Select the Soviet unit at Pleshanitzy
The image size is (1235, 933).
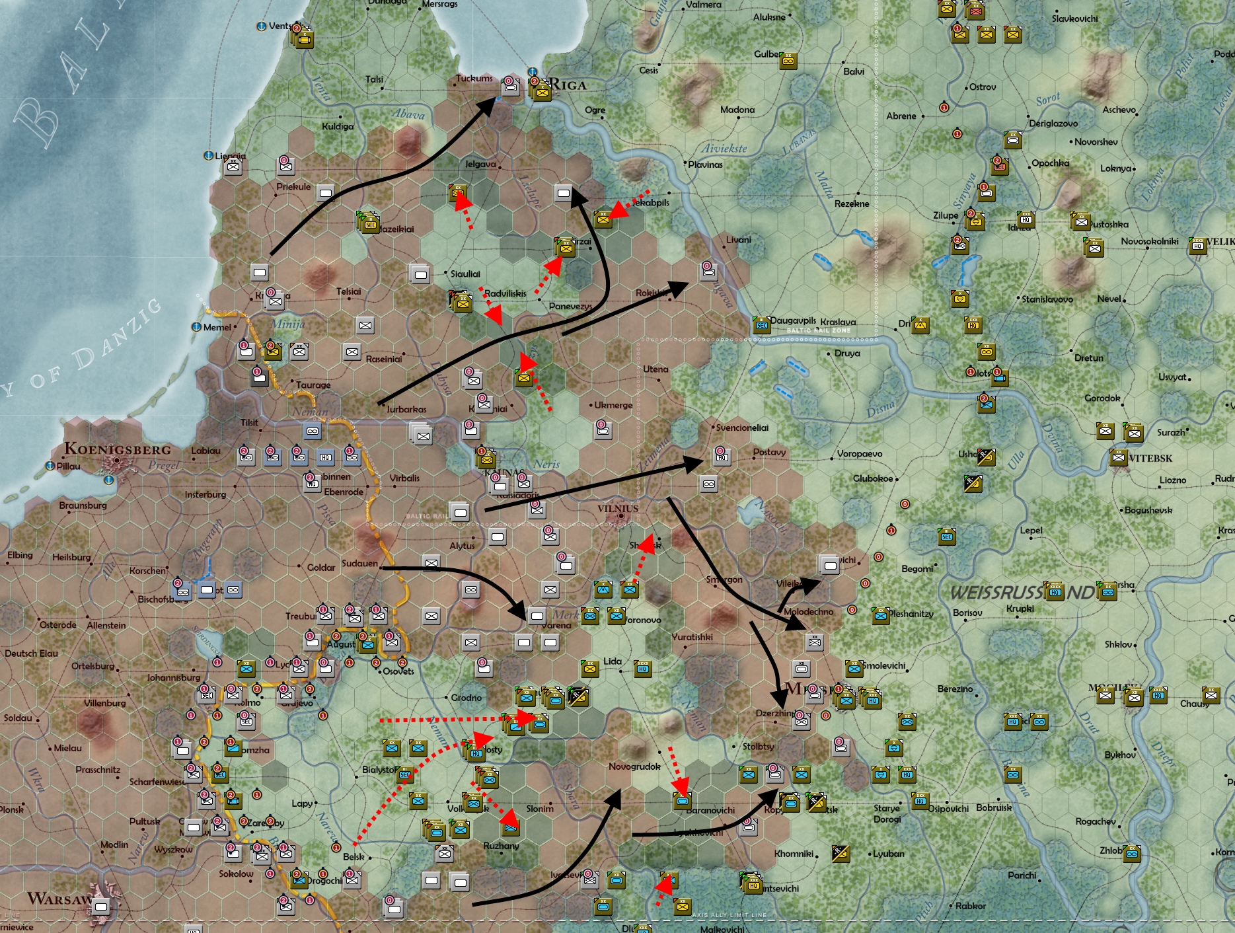[x=880, y=615]
